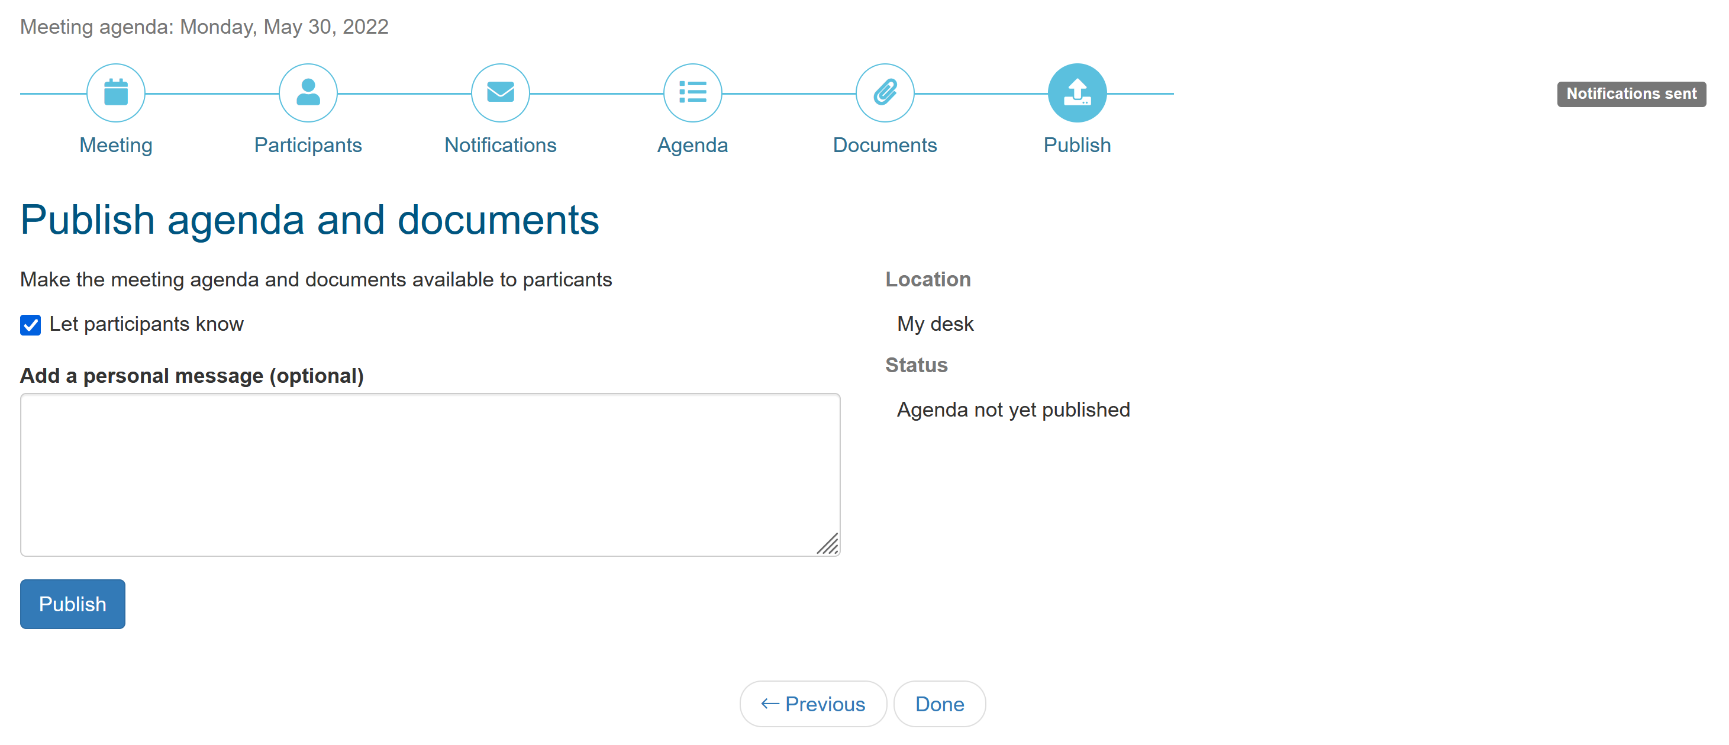Screen dimensions: 1729x745
Task: Click the Meeting calendar step icon
Action: click(x=115, y=93)
